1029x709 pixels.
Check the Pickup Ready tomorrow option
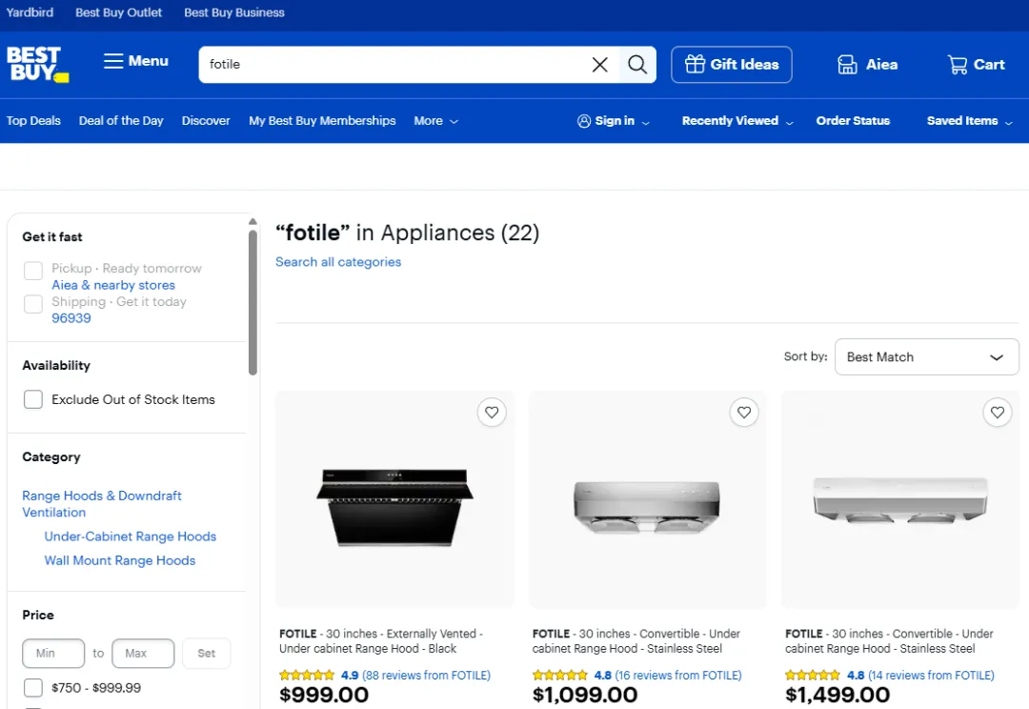[33, 271]
